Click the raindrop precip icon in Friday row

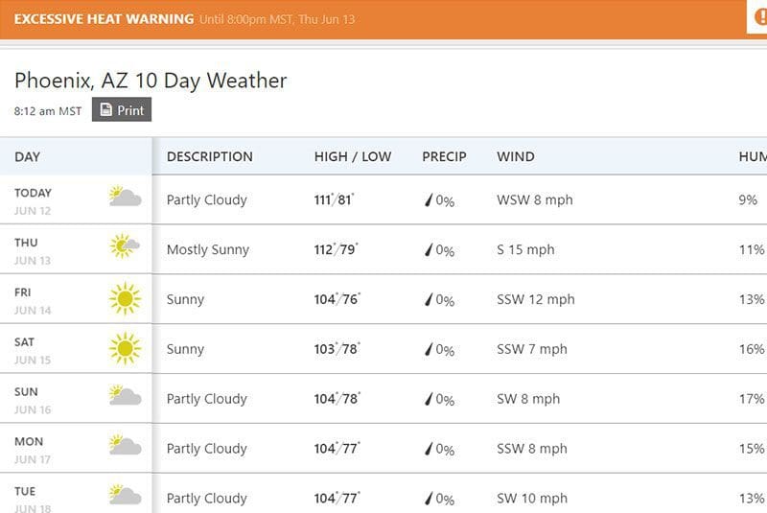[x=429, y=299]
